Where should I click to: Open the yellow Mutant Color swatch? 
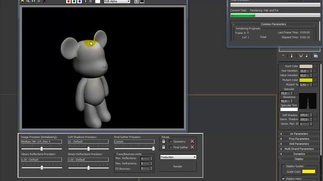pos(306,80)
